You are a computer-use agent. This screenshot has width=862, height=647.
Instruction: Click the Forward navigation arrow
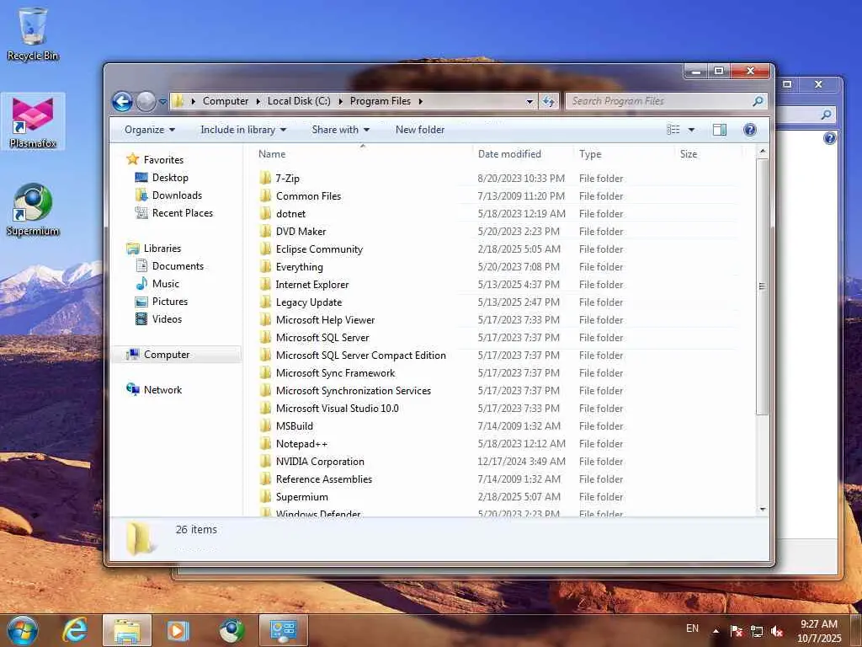[146, 101]
